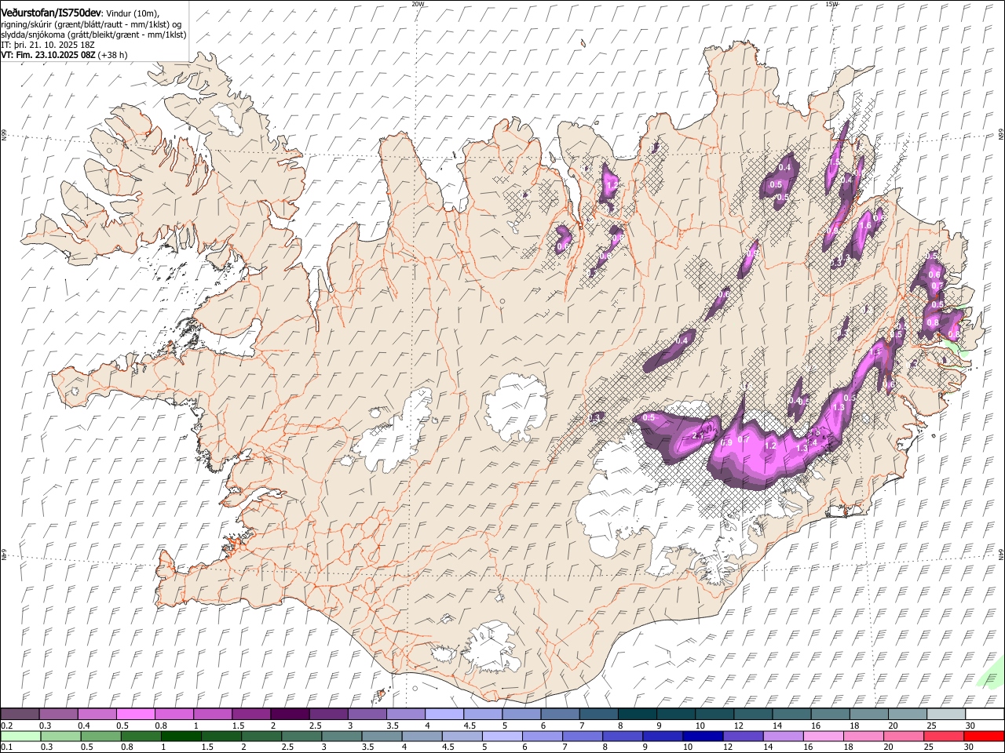This screenshot has height=753, width=1005.
Task: Select the rain legend swatch between 0.1 and 0.3
Action: [x=20, y=736]
